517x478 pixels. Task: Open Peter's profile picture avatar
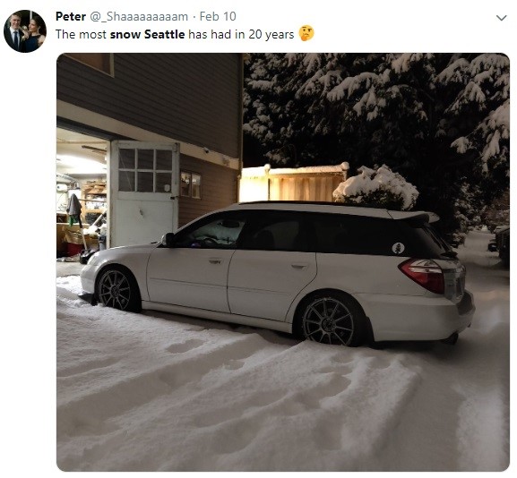(25, 31)
